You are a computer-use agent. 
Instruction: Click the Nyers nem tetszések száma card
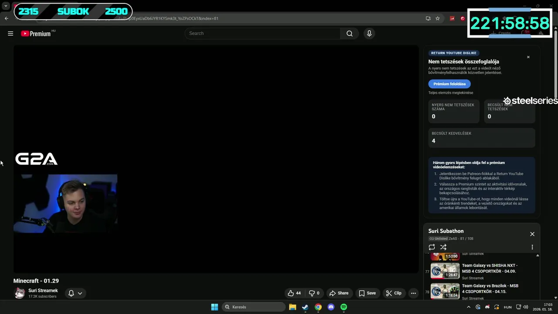point(454,111)
